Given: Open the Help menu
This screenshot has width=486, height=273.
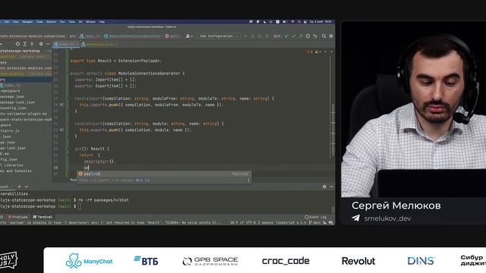Looking at the screenshot, I should (102, 22).
